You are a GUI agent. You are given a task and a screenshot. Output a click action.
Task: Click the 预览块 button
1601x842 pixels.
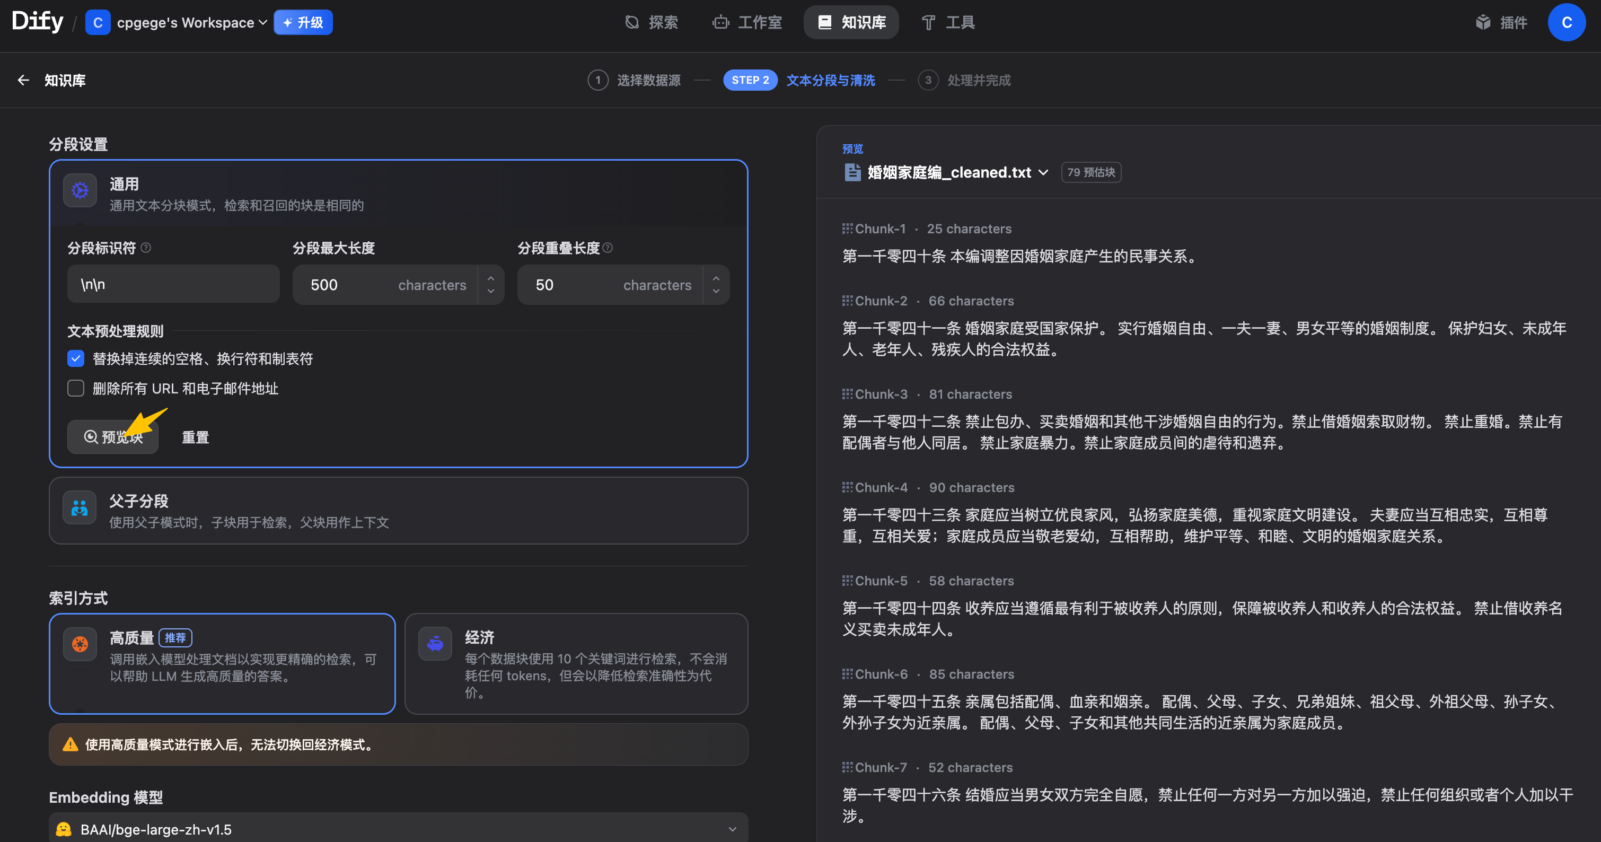click(113, 437)
